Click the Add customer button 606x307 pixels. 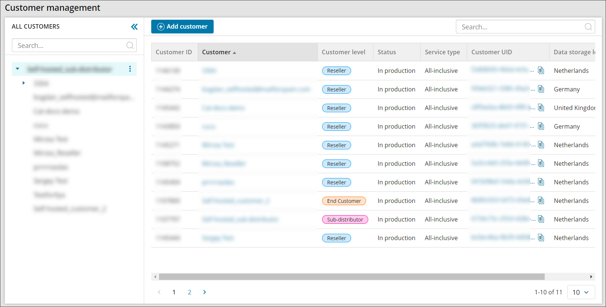182,27
